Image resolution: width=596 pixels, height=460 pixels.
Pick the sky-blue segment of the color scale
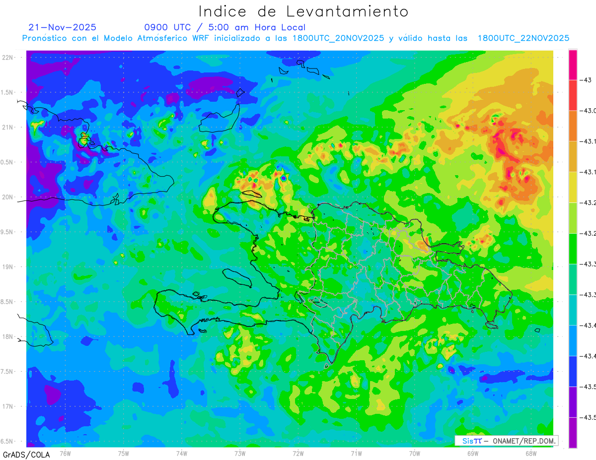click(573, 340)
